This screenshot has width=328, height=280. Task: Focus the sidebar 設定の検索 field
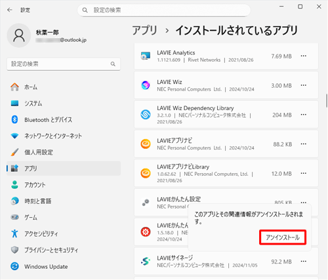pyautogui.click(x=64, y=64)
